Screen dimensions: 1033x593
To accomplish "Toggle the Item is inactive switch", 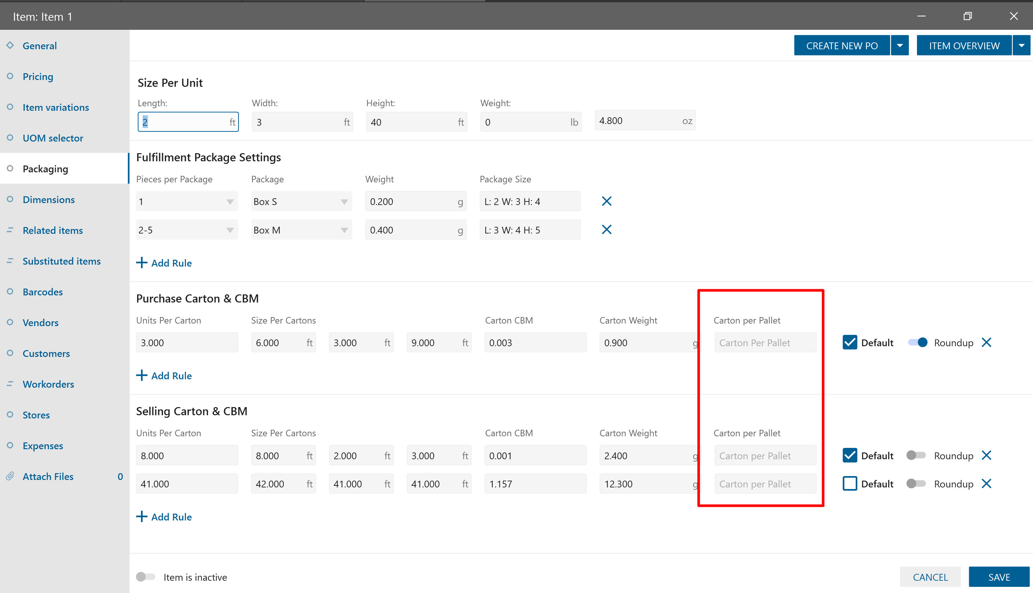I will 146,577.
